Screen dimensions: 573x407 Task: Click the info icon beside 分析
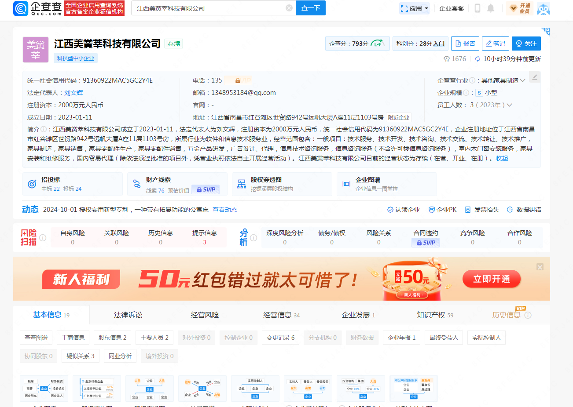[x=253, y=238]
